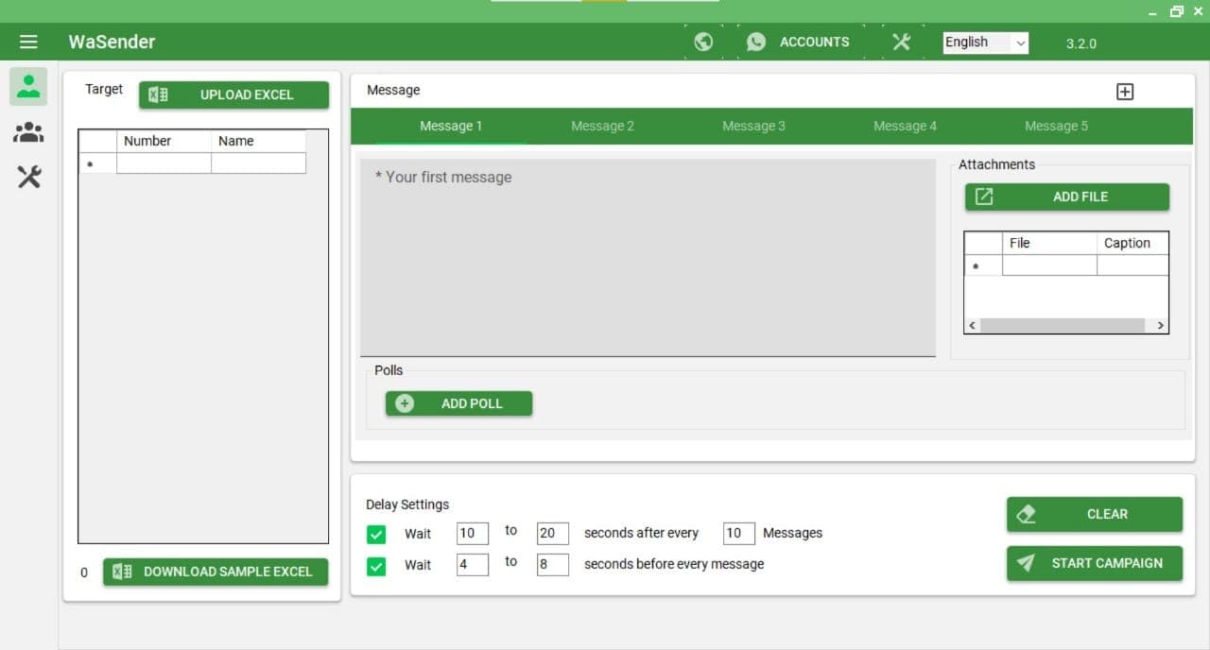The height and width of the screenshot is (650, 1210).
Task: Click the empty Name cell in target table
Action: [x=258, y=163]
